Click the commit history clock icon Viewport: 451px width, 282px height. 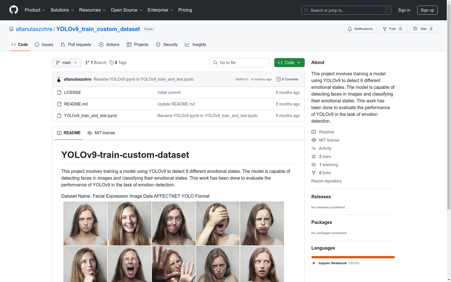click(278, 79)
